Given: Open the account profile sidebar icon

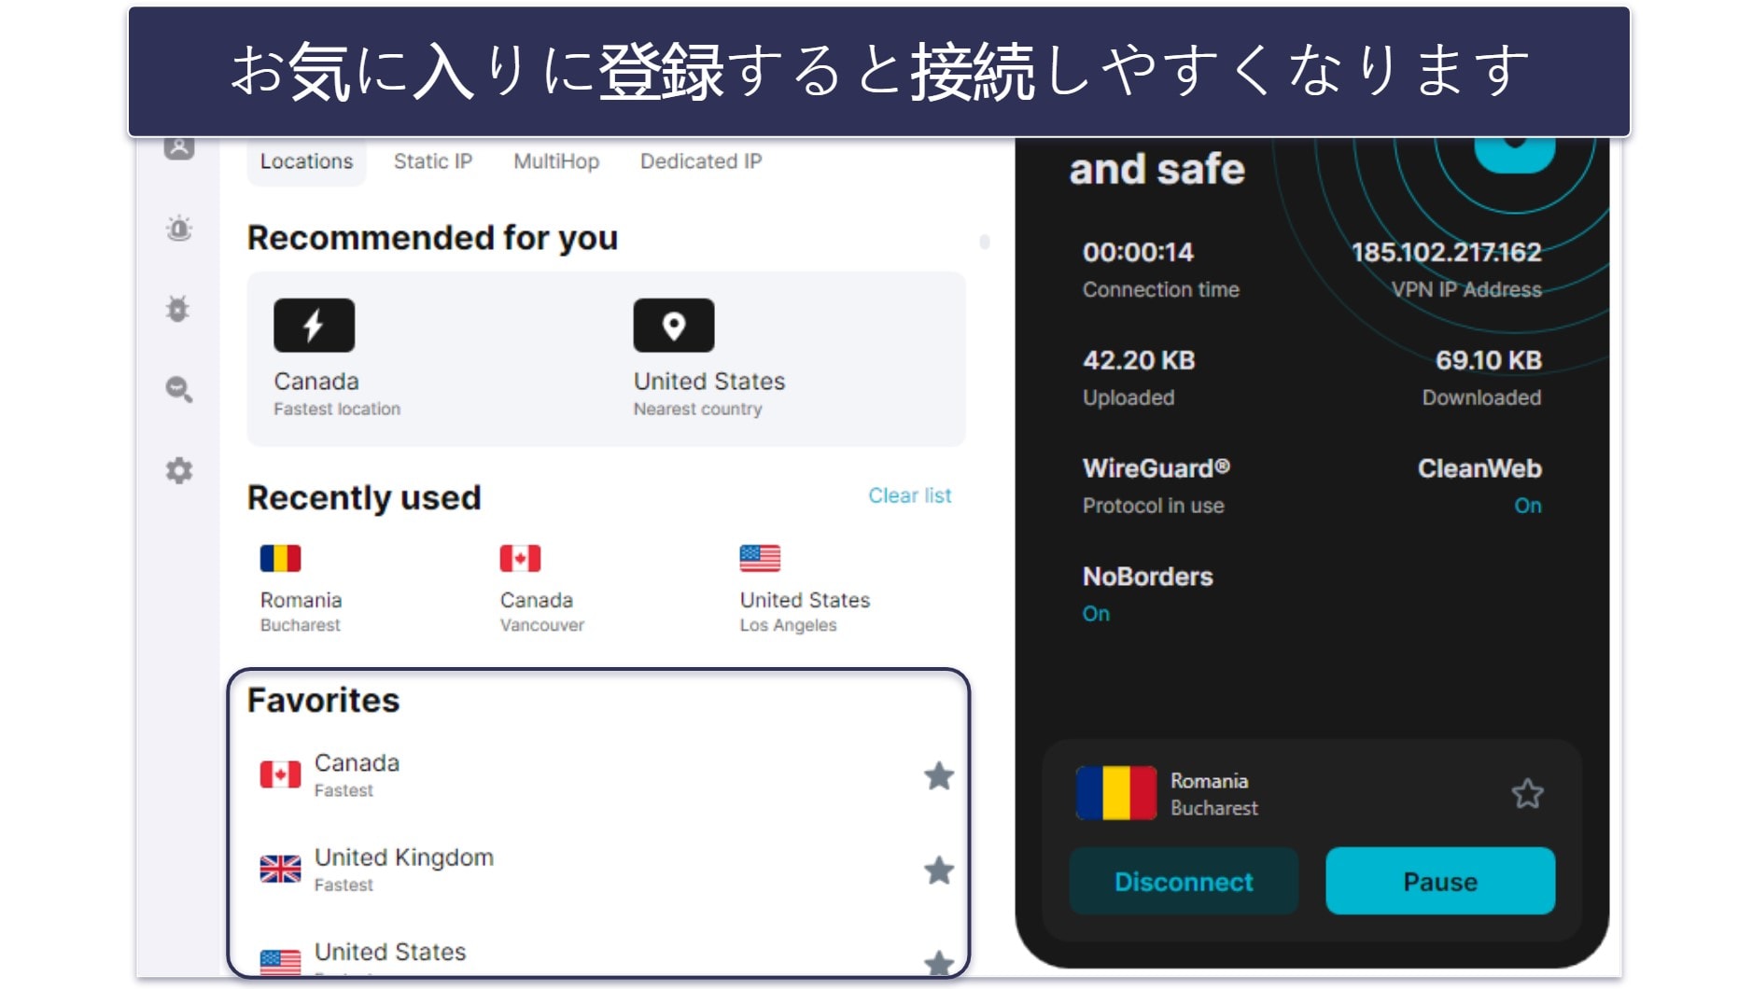Looking at the screenshot, I should pos(178,147).
